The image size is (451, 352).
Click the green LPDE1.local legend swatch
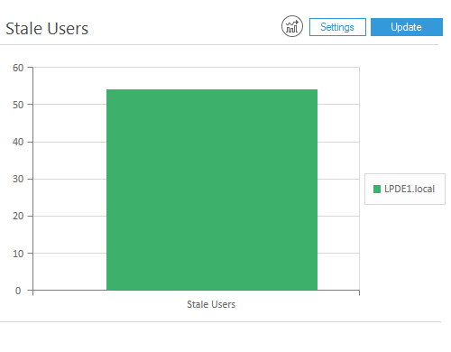(x=377, y=189)
